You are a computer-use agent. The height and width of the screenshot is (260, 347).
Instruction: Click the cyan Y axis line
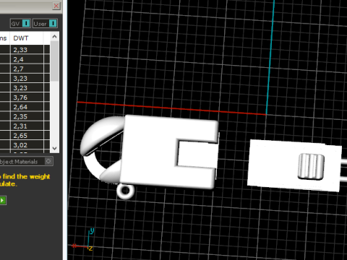270,57
